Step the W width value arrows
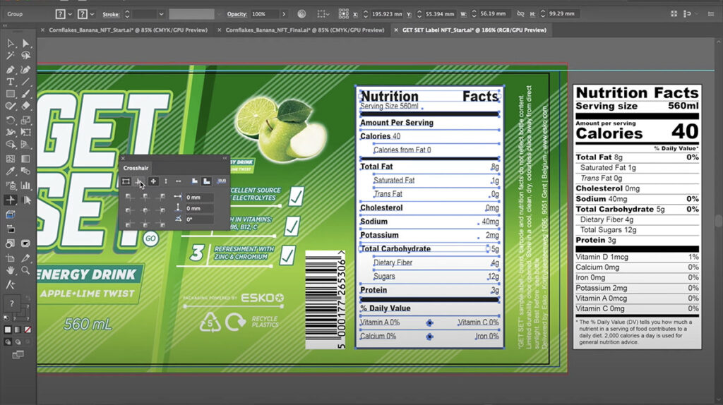723x405 pixels. click(474, 14)
